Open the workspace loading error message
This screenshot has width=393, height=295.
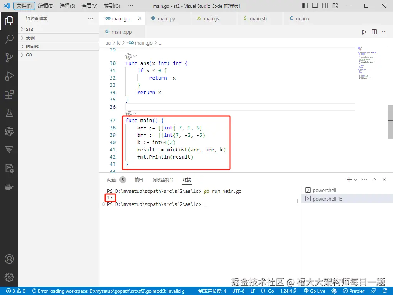point(108,291)
